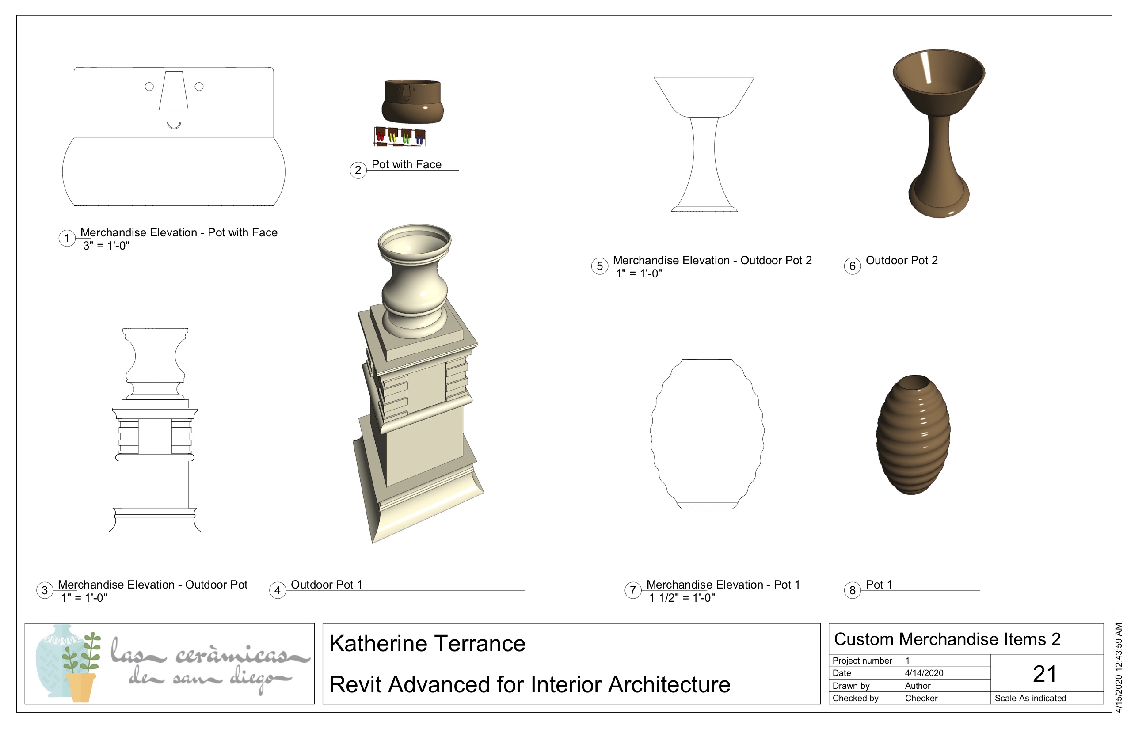The image size is (1127, 729).
Task: Click view number 4 circle marker
Action: (278, 590)
